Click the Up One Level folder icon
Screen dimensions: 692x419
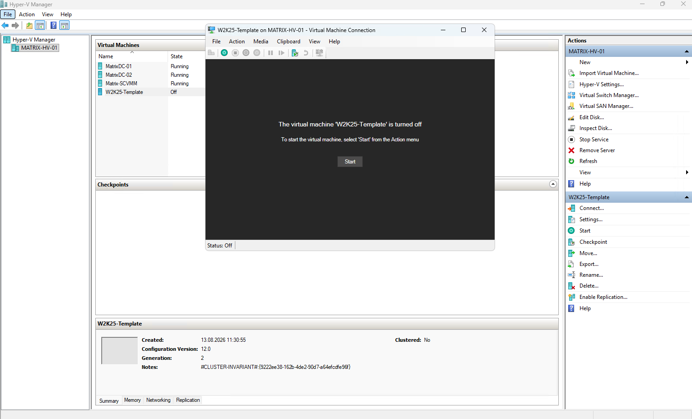(29, 26)
